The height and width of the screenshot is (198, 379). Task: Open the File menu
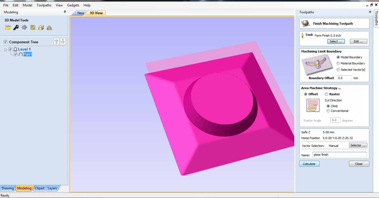point(6,5)
